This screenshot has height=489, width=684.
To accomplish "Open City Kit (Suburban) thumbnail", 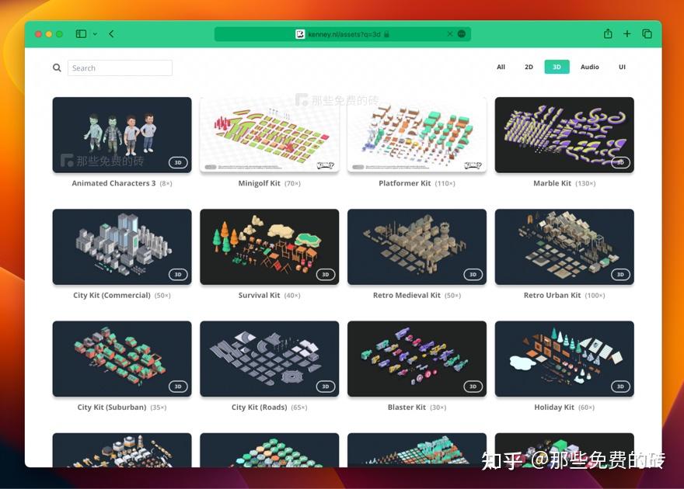I will click(122, 359).
